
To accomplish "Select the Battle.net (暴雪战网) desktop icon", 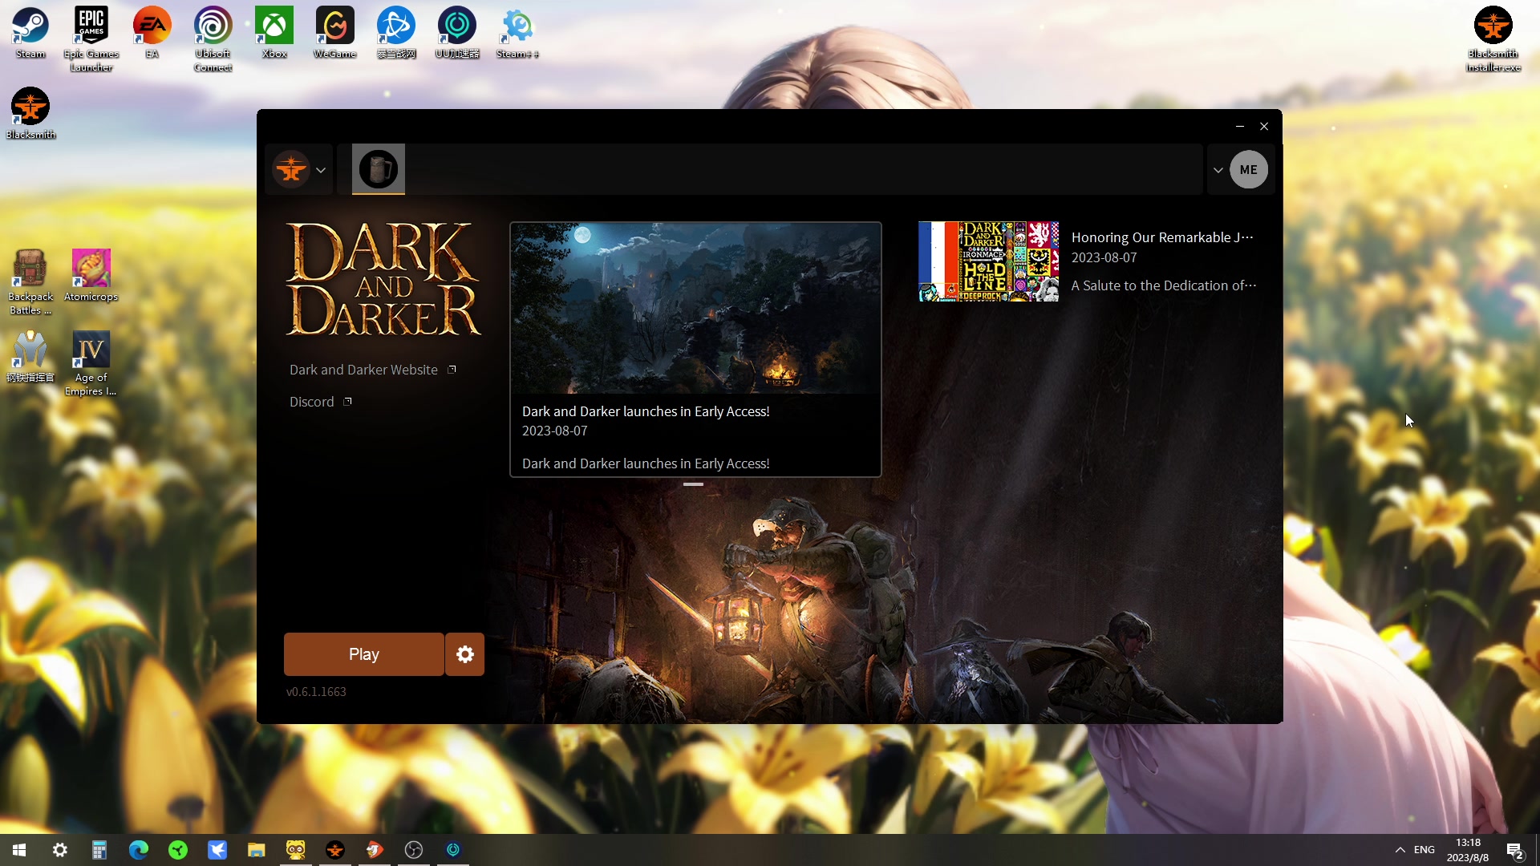I will (x=396, y=33).
